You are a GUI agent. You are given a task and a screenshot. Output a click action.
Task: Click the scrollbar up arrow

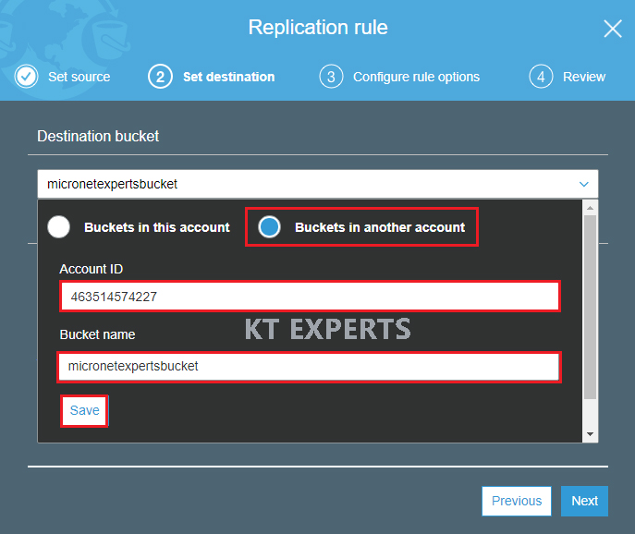tap(590, 208)
